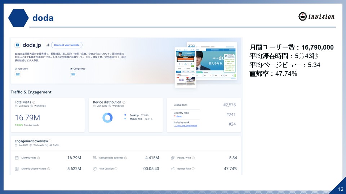
Task: Click the info icon beside Pages / Visit
Action: tap(193, 158)
